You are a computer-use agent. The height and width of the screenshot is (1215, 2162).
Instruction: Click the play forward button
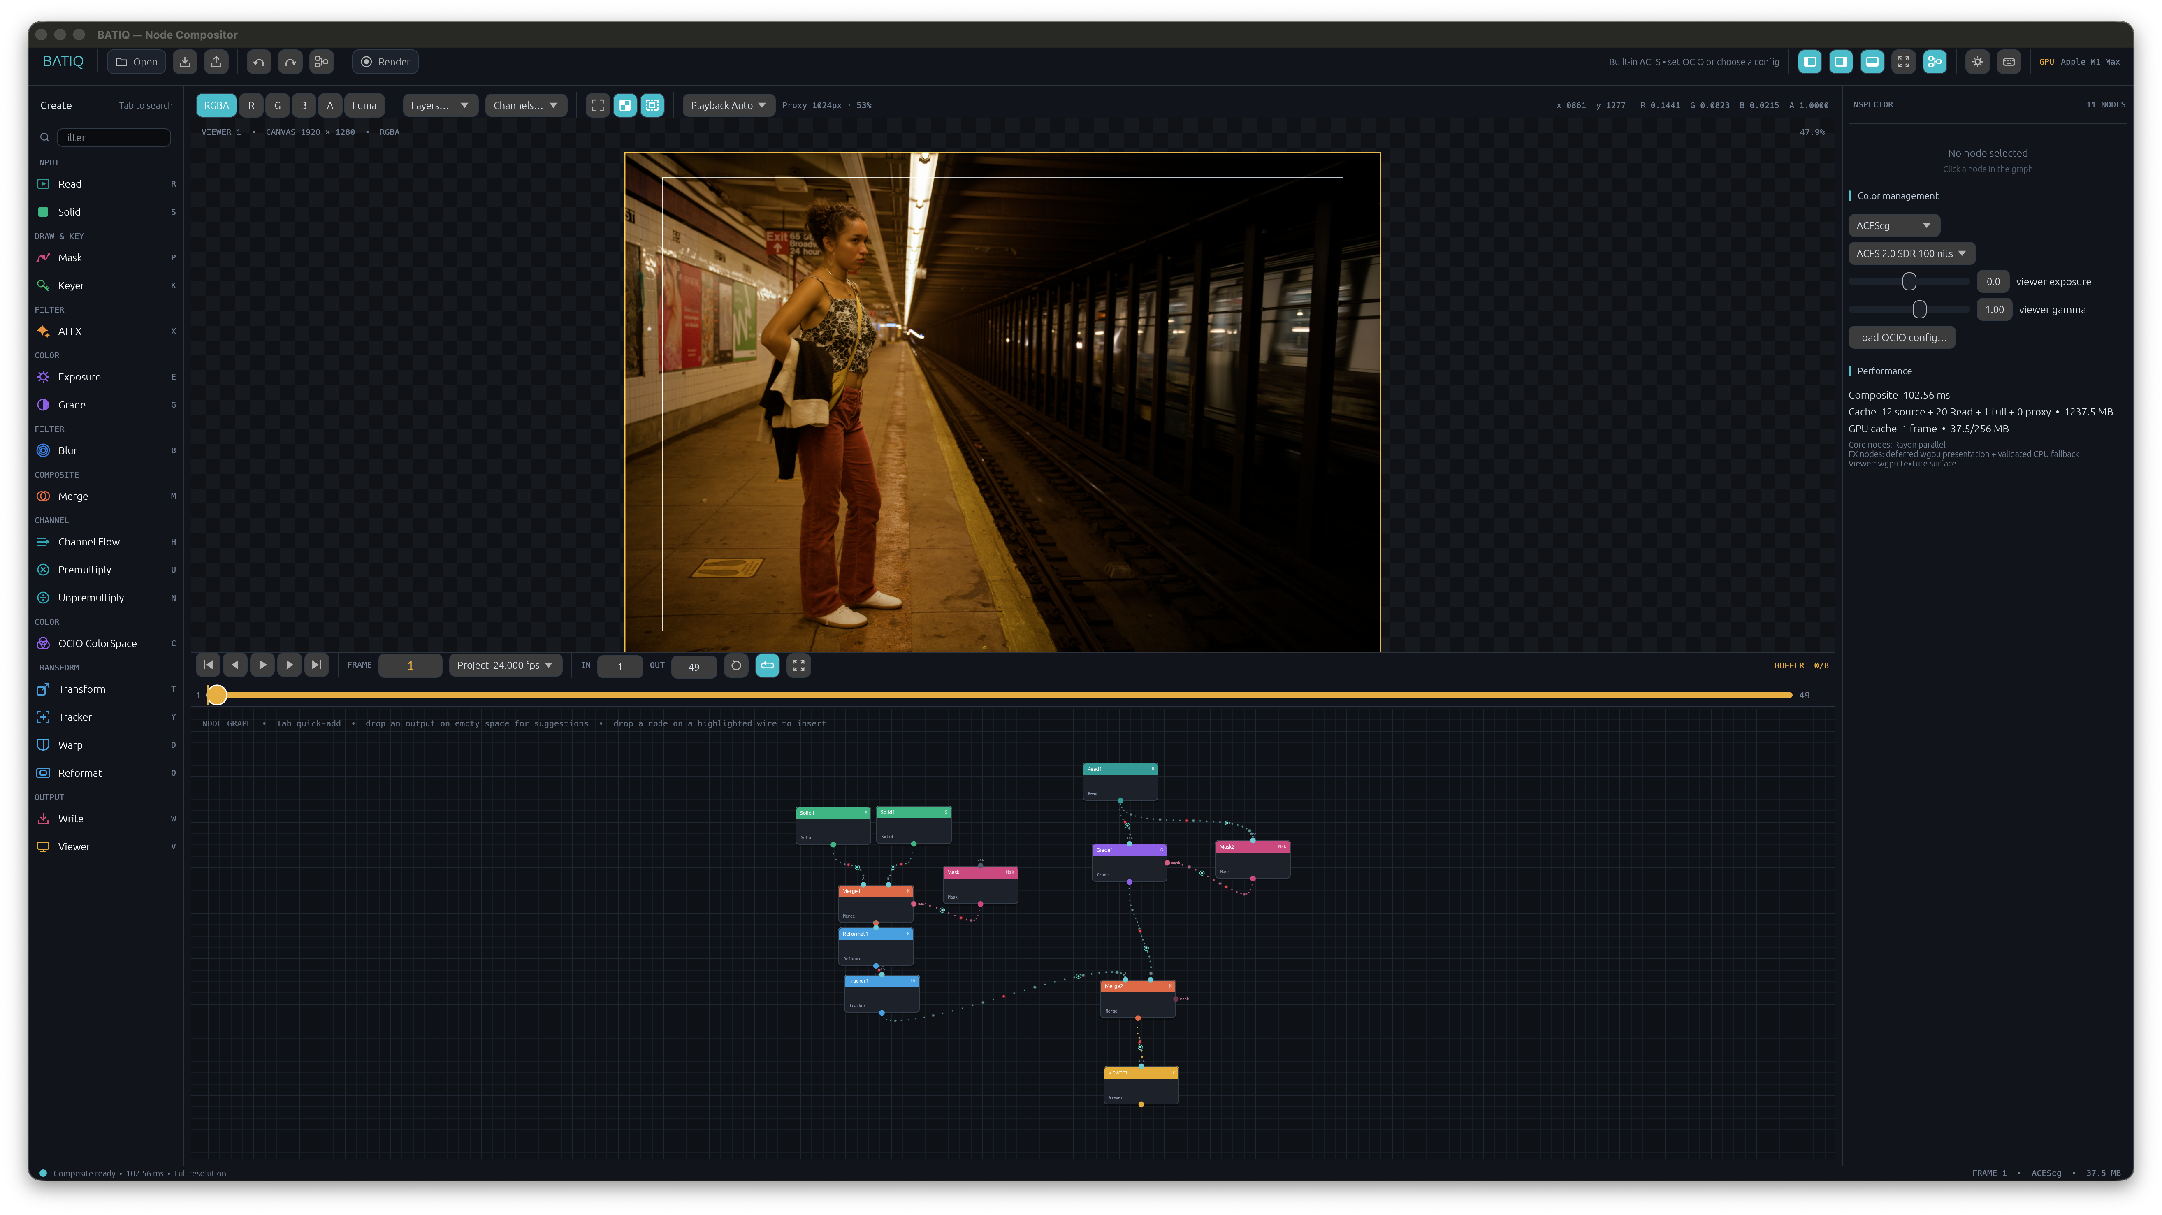point(263,665)
